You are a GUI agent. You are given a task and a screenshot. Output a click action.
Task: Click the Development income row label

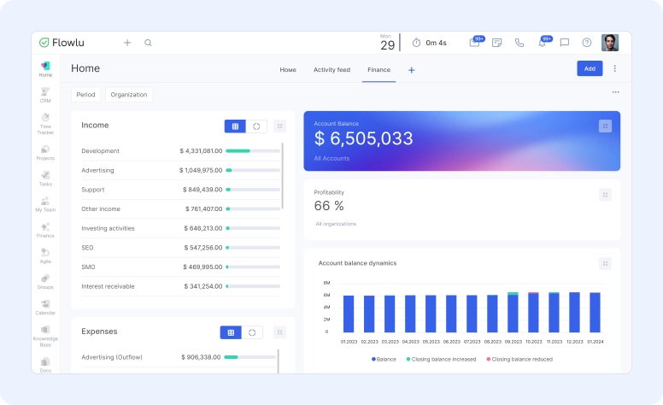pos(100,151)
